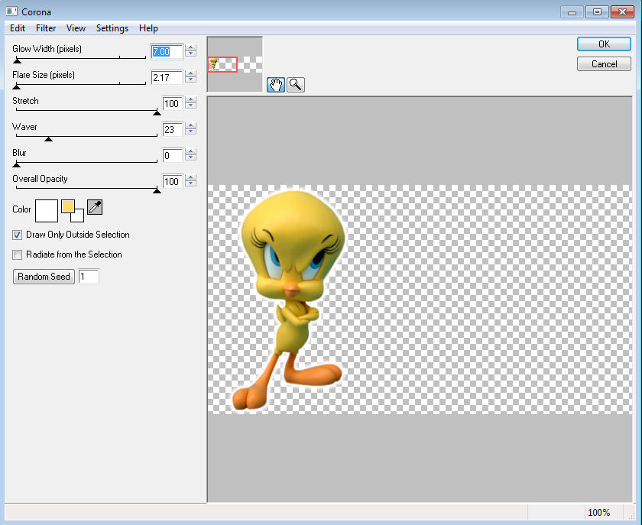Select the Hand pan tool

pos(275,85)
